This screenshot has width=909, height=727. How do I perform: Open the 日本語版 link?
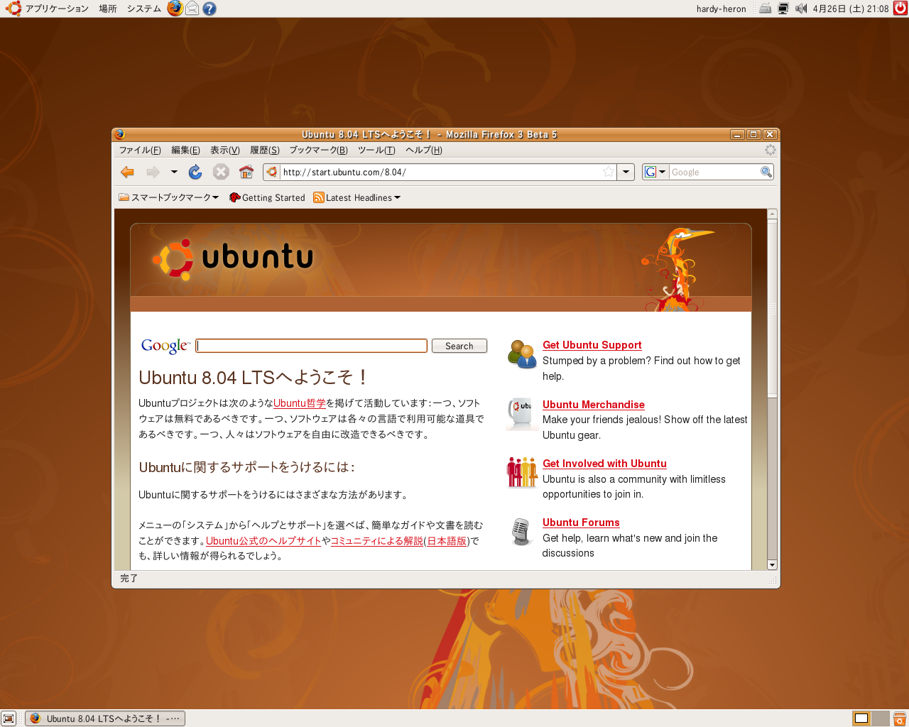447,540
